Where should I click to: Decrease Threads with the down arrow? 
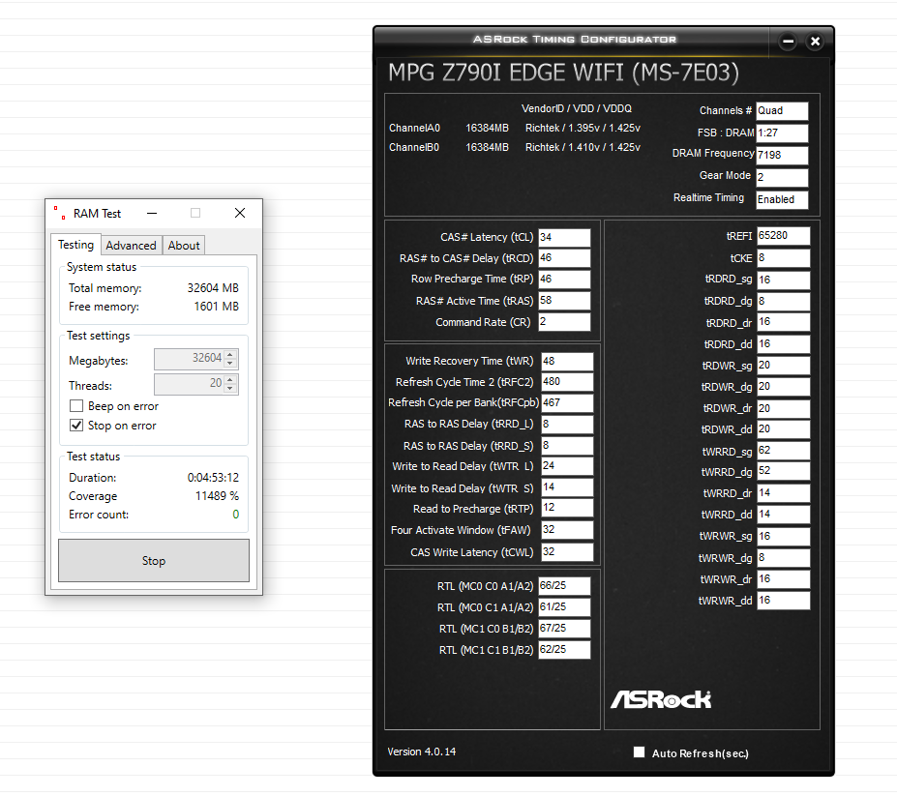pyautogui.click(x=230, y=389)
